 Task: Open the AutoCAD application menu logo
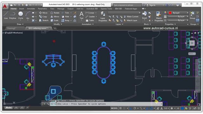pos(5,6)
